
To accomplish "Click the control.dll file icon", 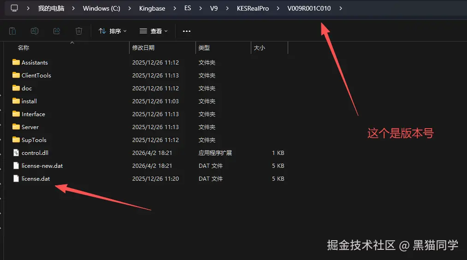I will click(x=16, y=153).
